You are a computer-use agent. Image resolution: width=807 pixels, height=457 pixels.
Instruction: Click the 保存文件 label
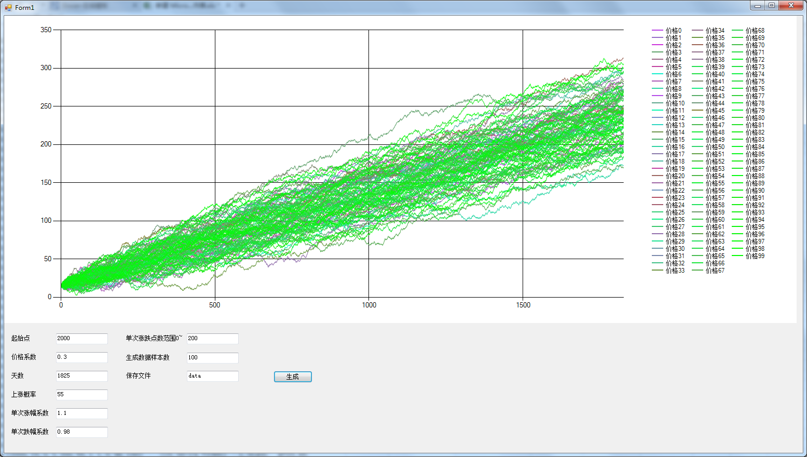139,375
